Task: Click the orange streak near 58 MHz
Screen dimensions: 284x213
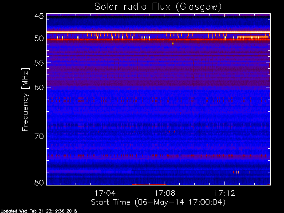Action: tap(74, 77)
